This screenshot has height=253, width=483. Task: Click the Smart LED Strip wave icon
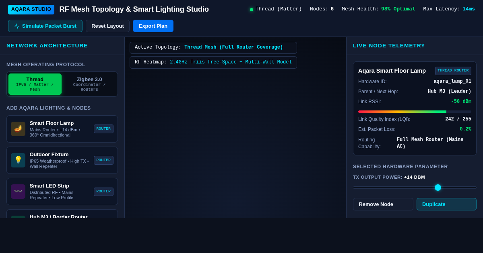click(x=18, y=192)
